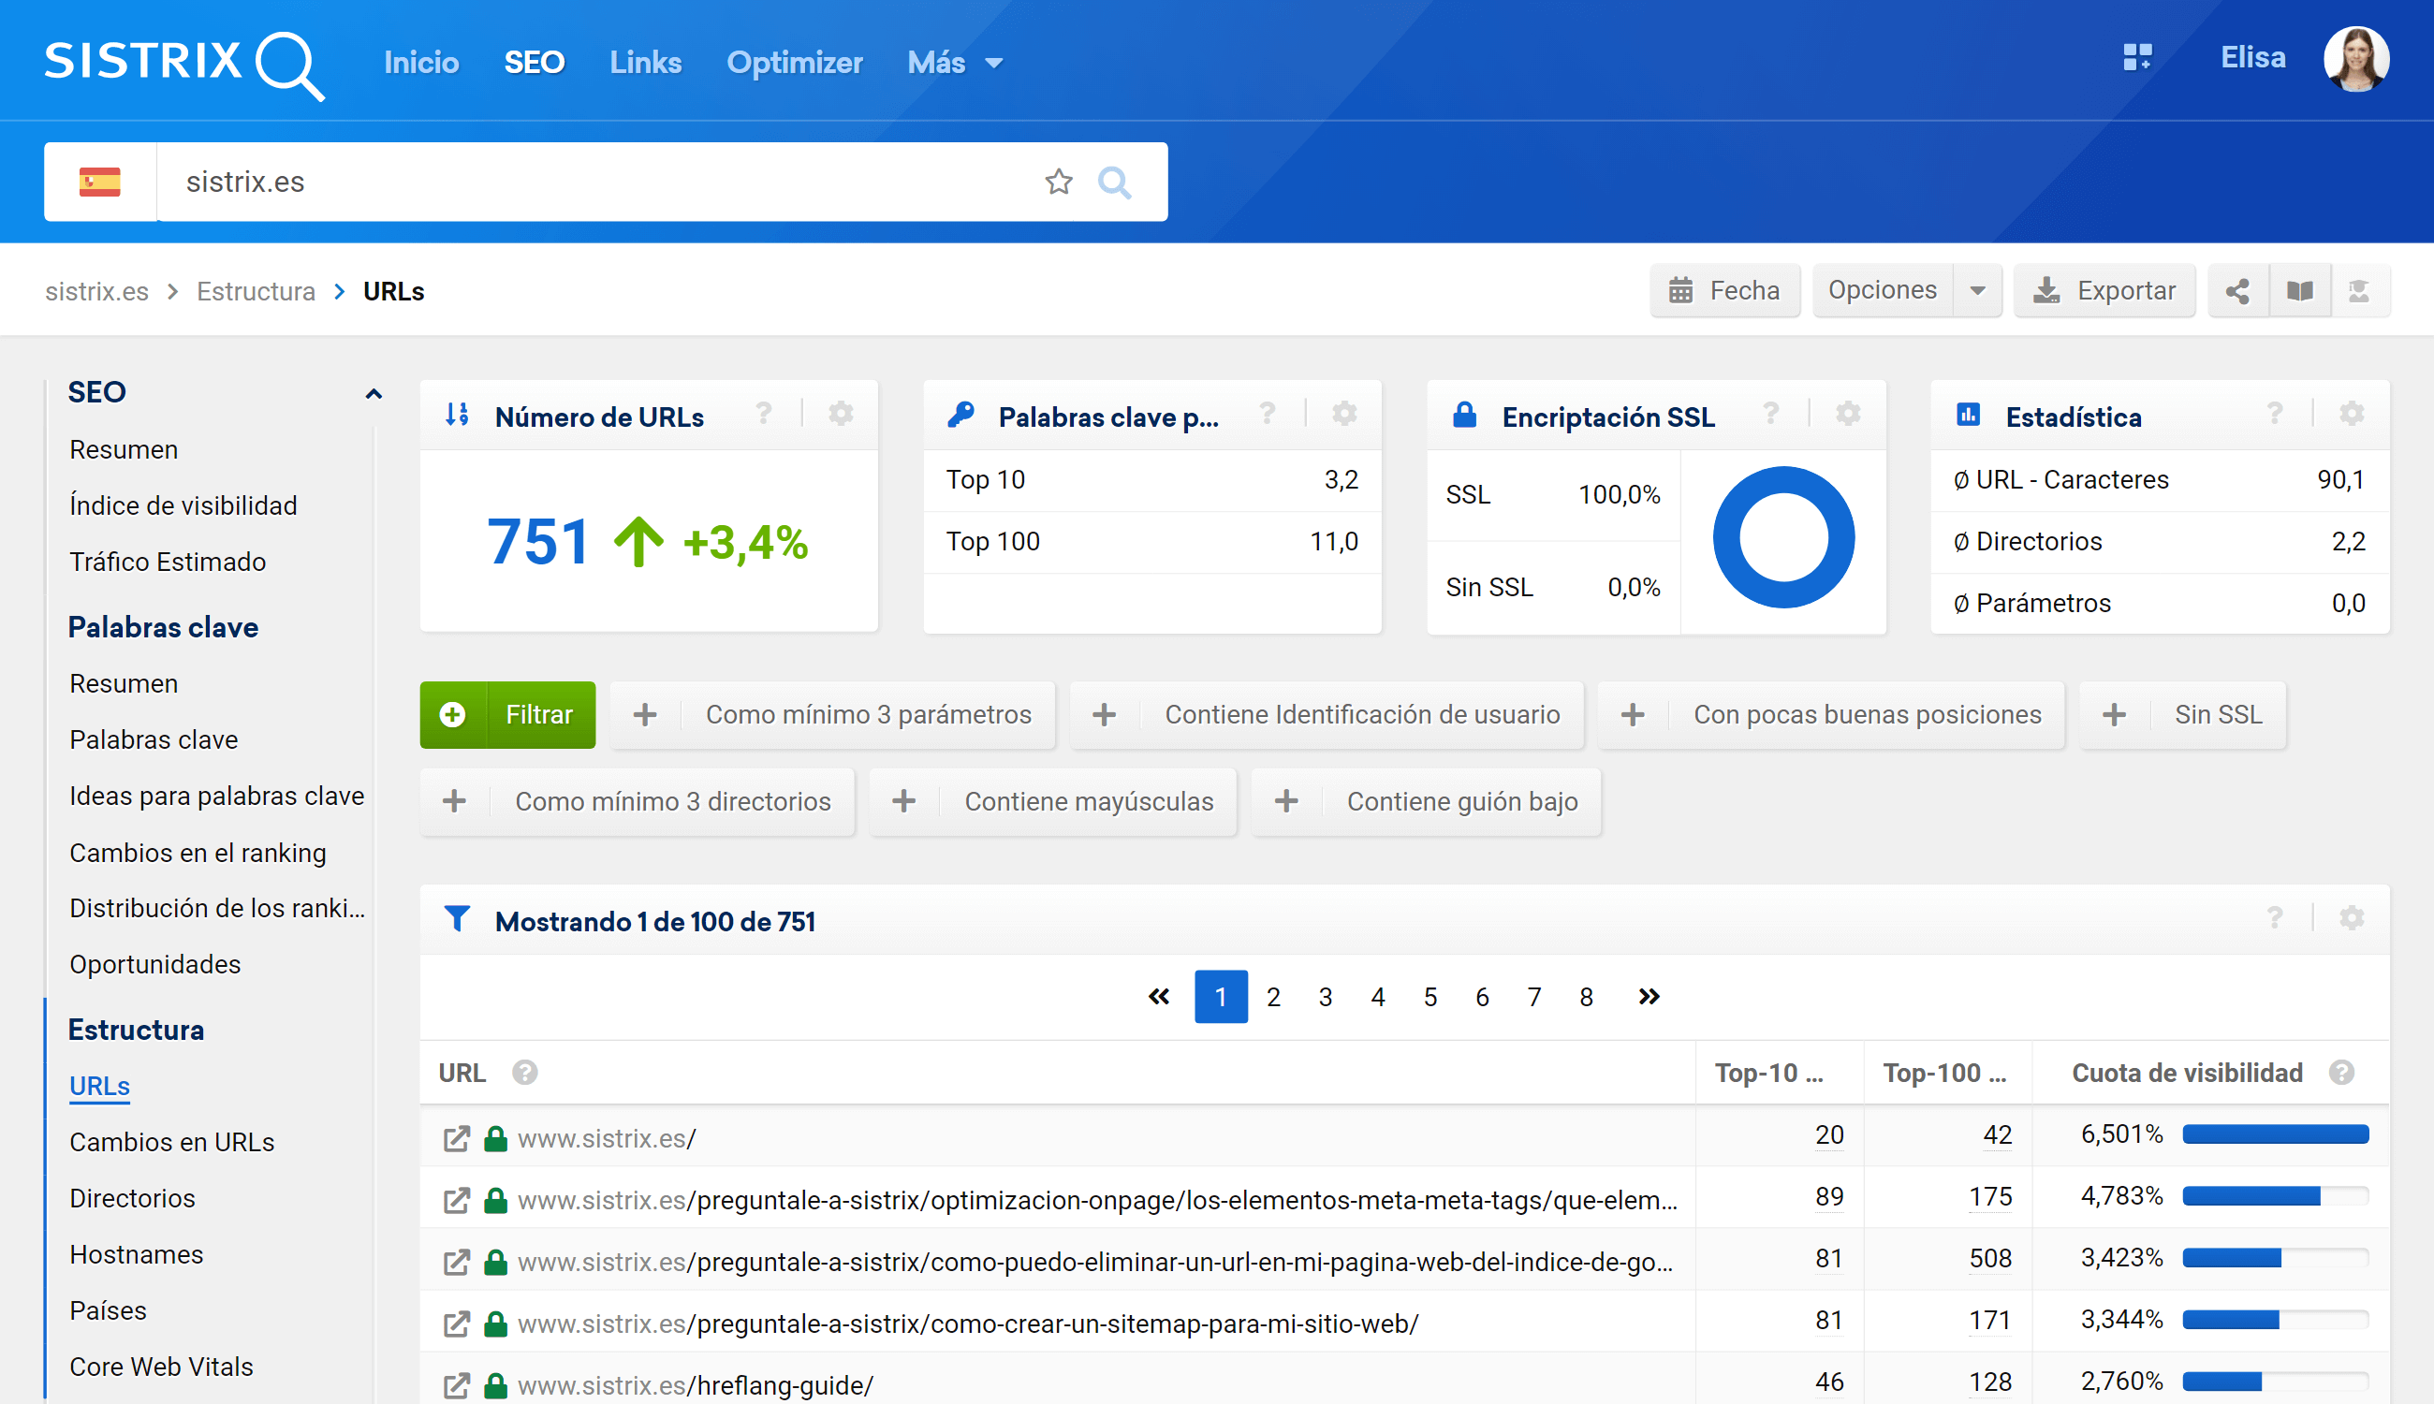This screenshot has height=1404, width=2434.
Task: Open the Opciones dropdown arrow
Action: click(x=1977, y=290)
